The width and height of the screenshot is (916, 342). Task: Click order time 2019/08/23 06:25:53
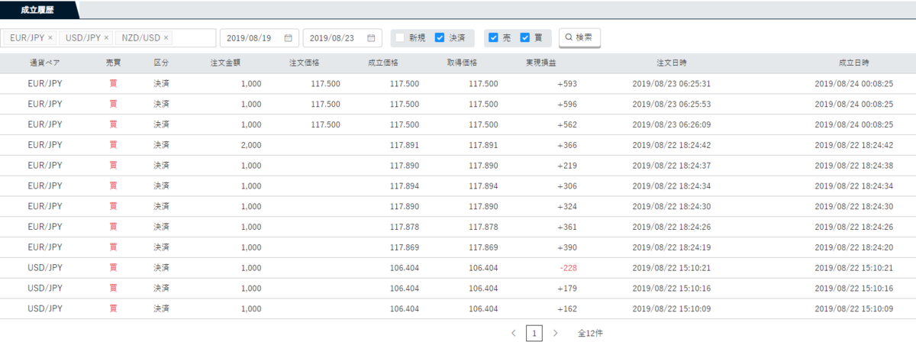click(672, 105)
